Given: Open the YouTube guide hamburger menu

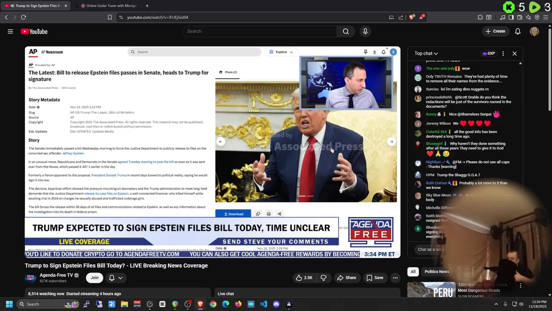Looking at the screenshot, I should pyautogui.click(x=10, y=31).
